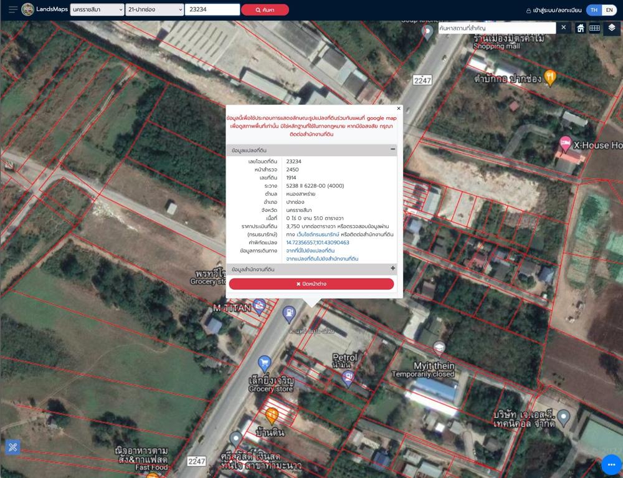Click the parcel number field showing 23234

pos(212,9)
